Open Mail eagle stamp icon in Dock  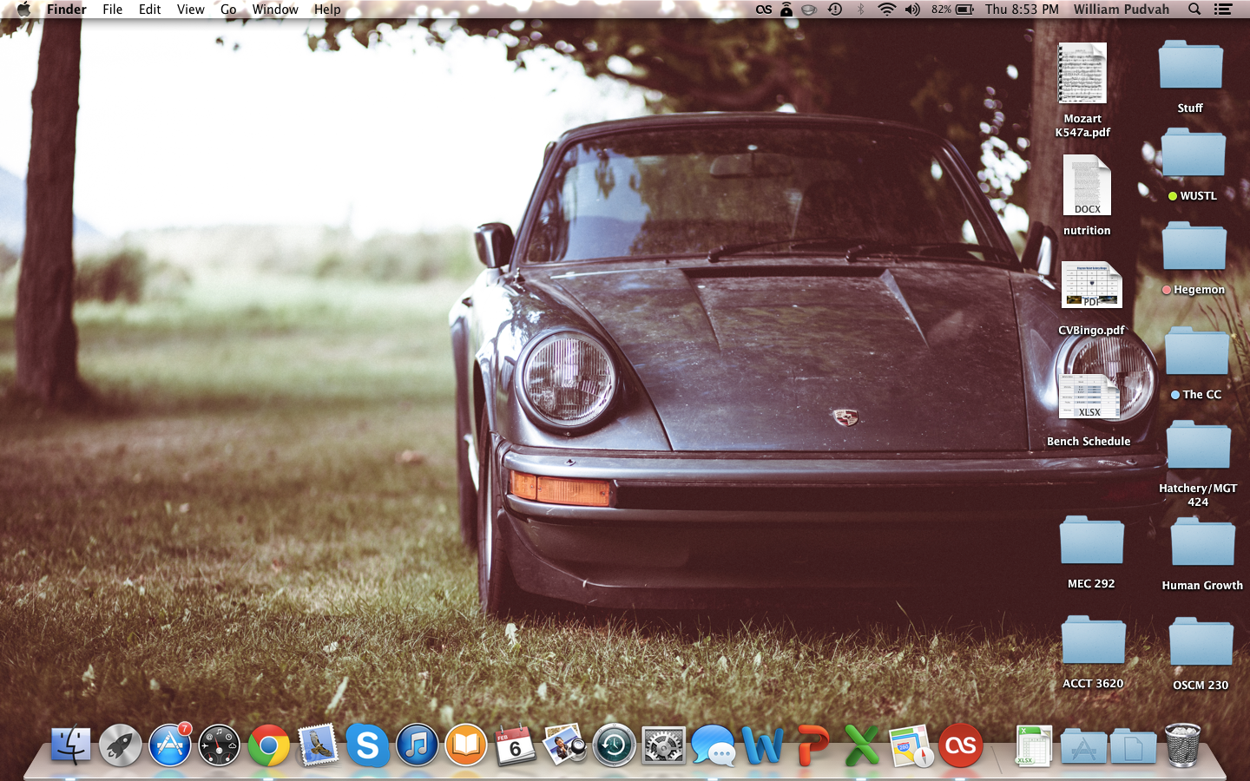319,745
